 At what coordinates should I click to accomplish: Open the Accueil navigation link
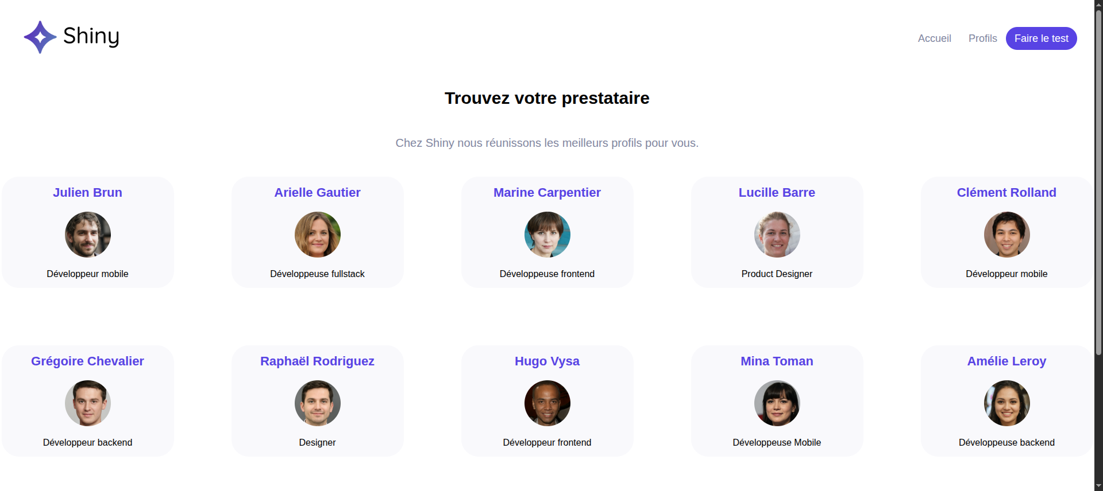point(934,38)
